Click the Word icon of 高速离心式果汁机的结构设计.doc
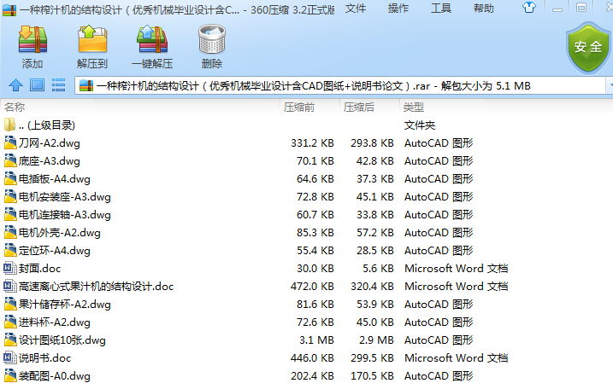Screen dimensions: 613x389 tap(9, 286)
